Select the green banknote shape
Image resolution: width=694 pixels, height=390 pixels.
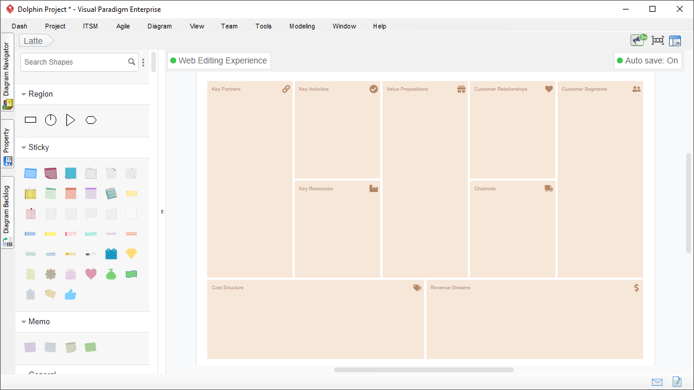coord(132,274)
